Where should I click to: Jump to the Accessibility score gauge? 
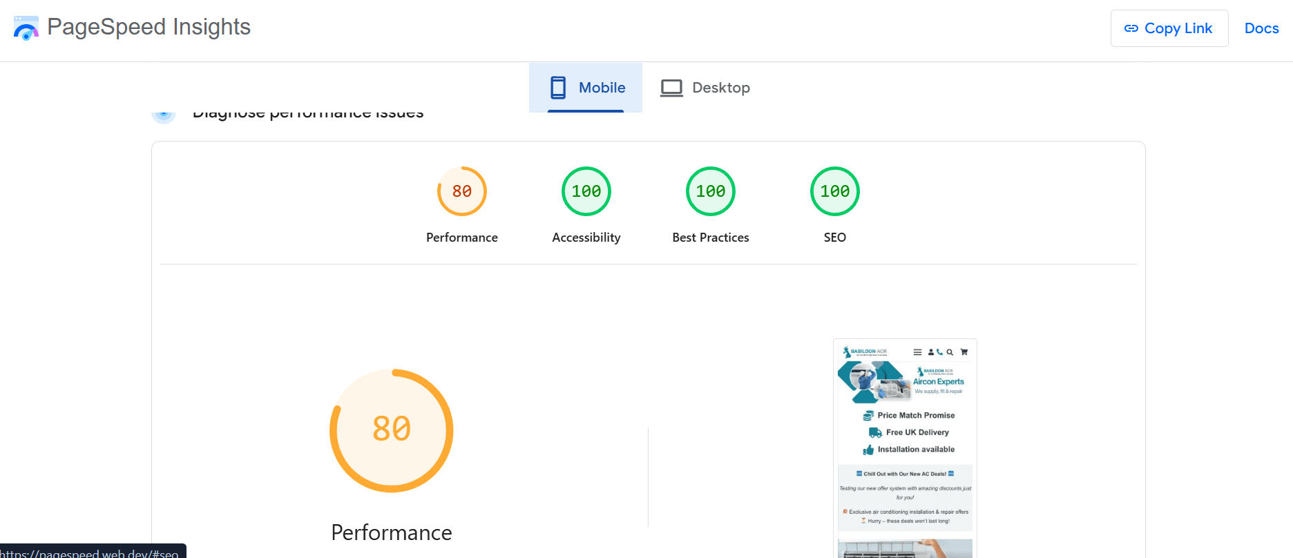click(x=586, y=191)
